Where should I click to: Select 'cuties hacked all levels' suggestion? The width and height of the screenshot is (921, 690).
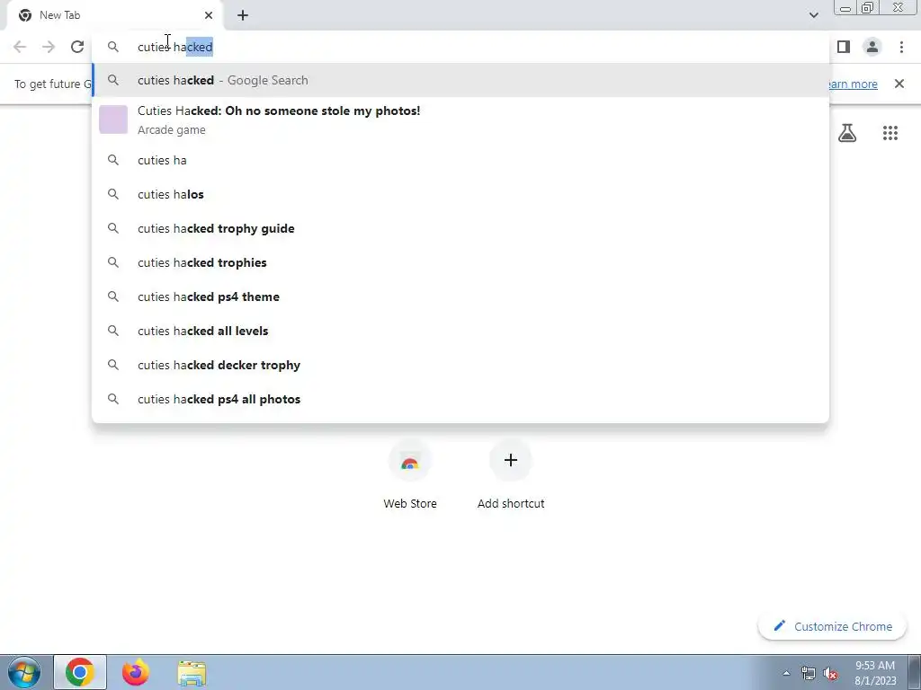[460, 331]
